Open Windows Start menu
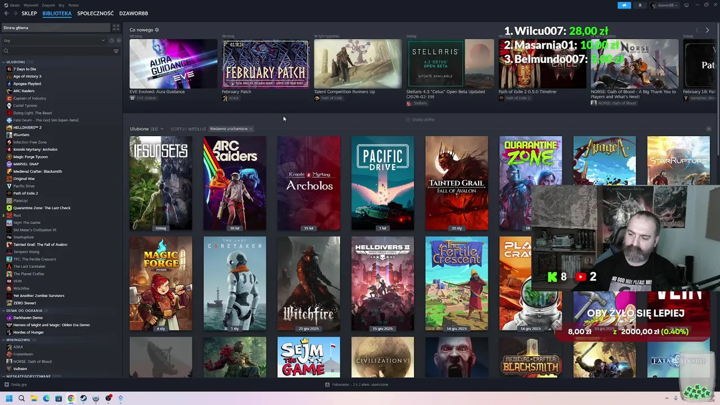720x405 pixels. [9, 398]
